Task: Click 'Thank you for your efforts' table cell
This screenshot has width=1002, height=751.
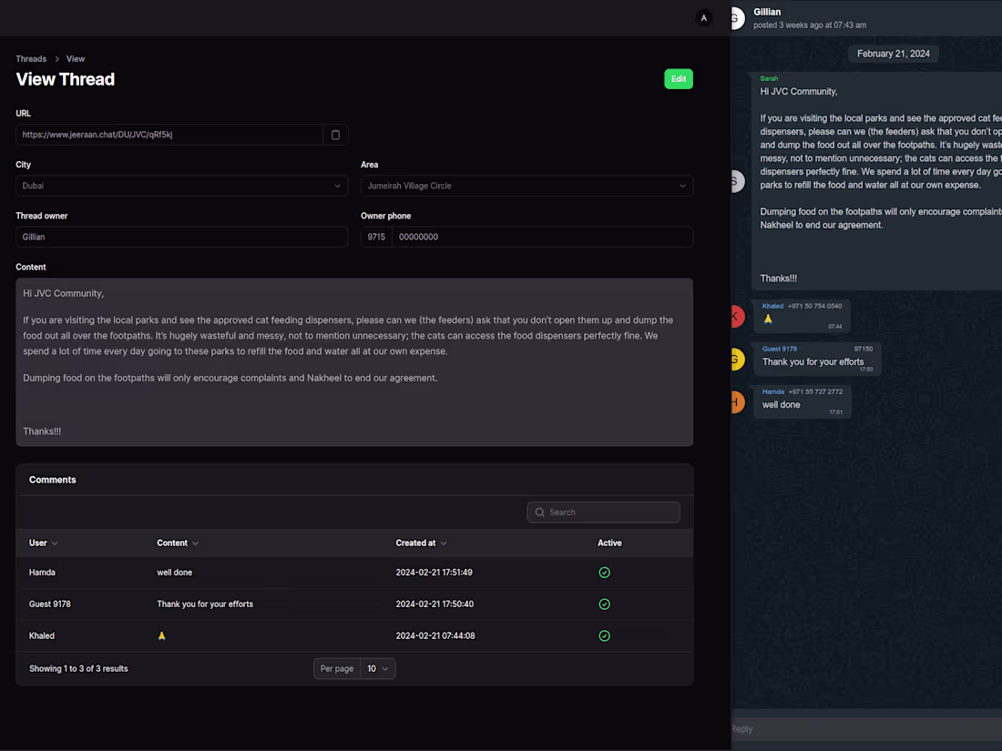Action: coord(205,604)
